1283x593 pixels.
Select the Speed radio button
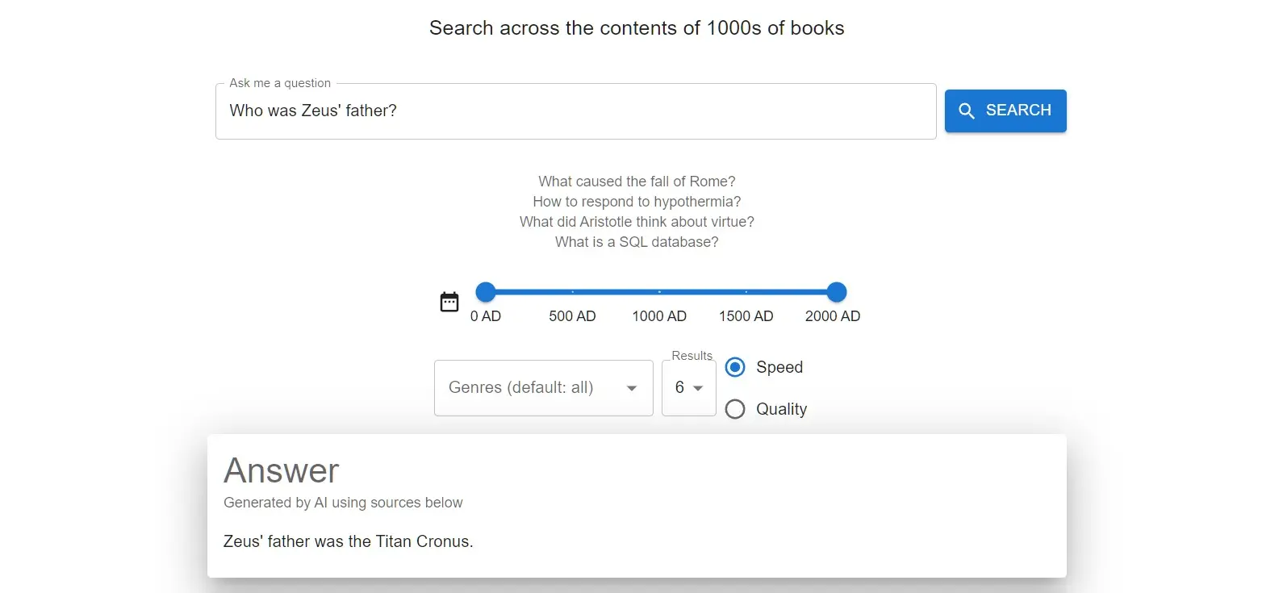click(x=734, y=366)
